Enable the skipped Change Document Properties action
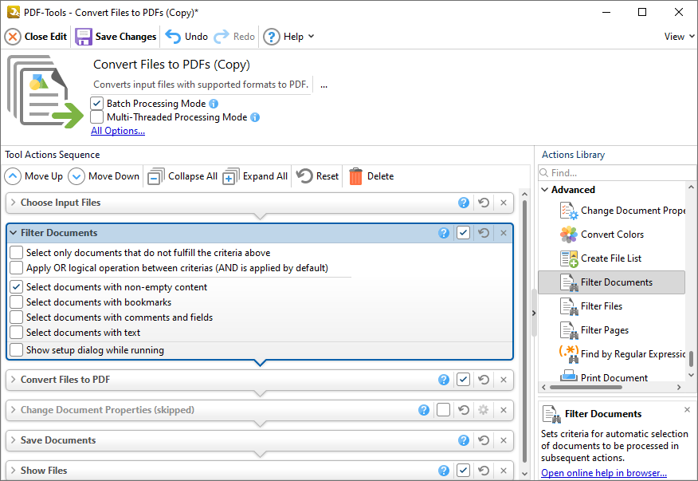Viewport: 698px width, 481px height. pyautogui.click(x=443, y=410)
